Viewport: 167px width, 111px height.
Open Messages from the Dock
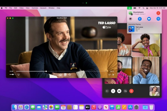click(33, 107)
